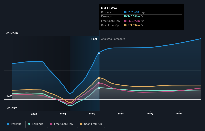Click the blue Revenue data point marker
Screen dimensions: 205x131
point(99,53)
